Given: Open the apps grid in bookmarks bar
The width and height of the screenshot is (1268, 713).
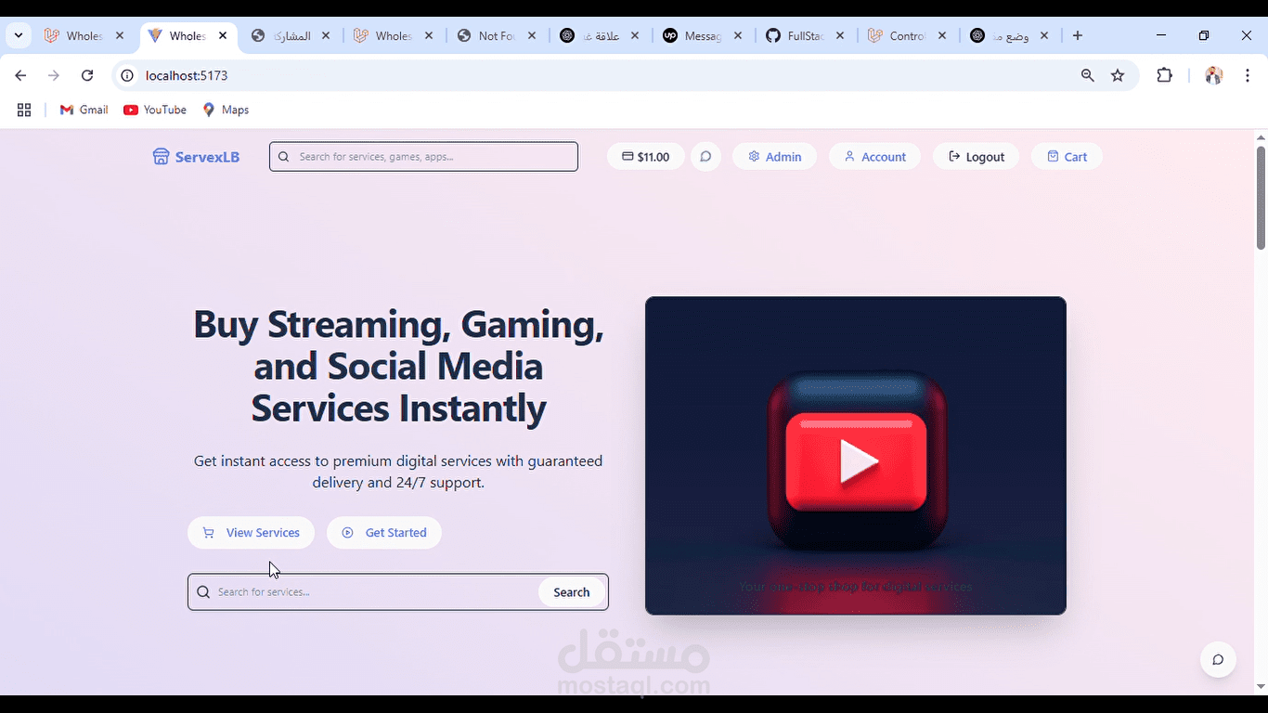Looking at the screenshot, I should (x=24, y=110).
